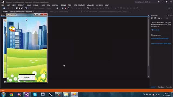173x97 pixels.
Task: Select the Form1 document tab
Action: pos(3,15)
